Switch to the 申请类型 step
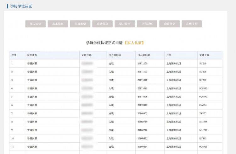Image resolution: width=236 pixels, height=154 pixels. 80,24
